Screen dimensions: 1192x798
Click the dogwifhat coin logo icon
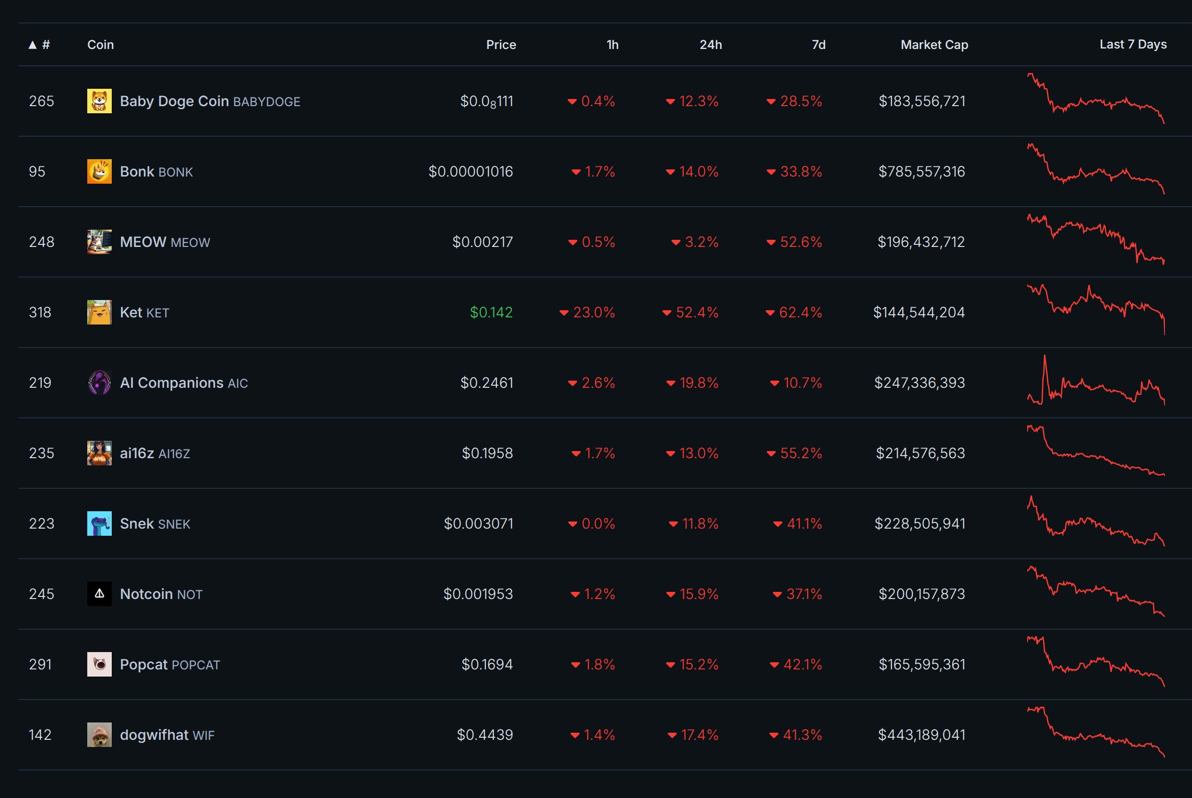point(99,735)
